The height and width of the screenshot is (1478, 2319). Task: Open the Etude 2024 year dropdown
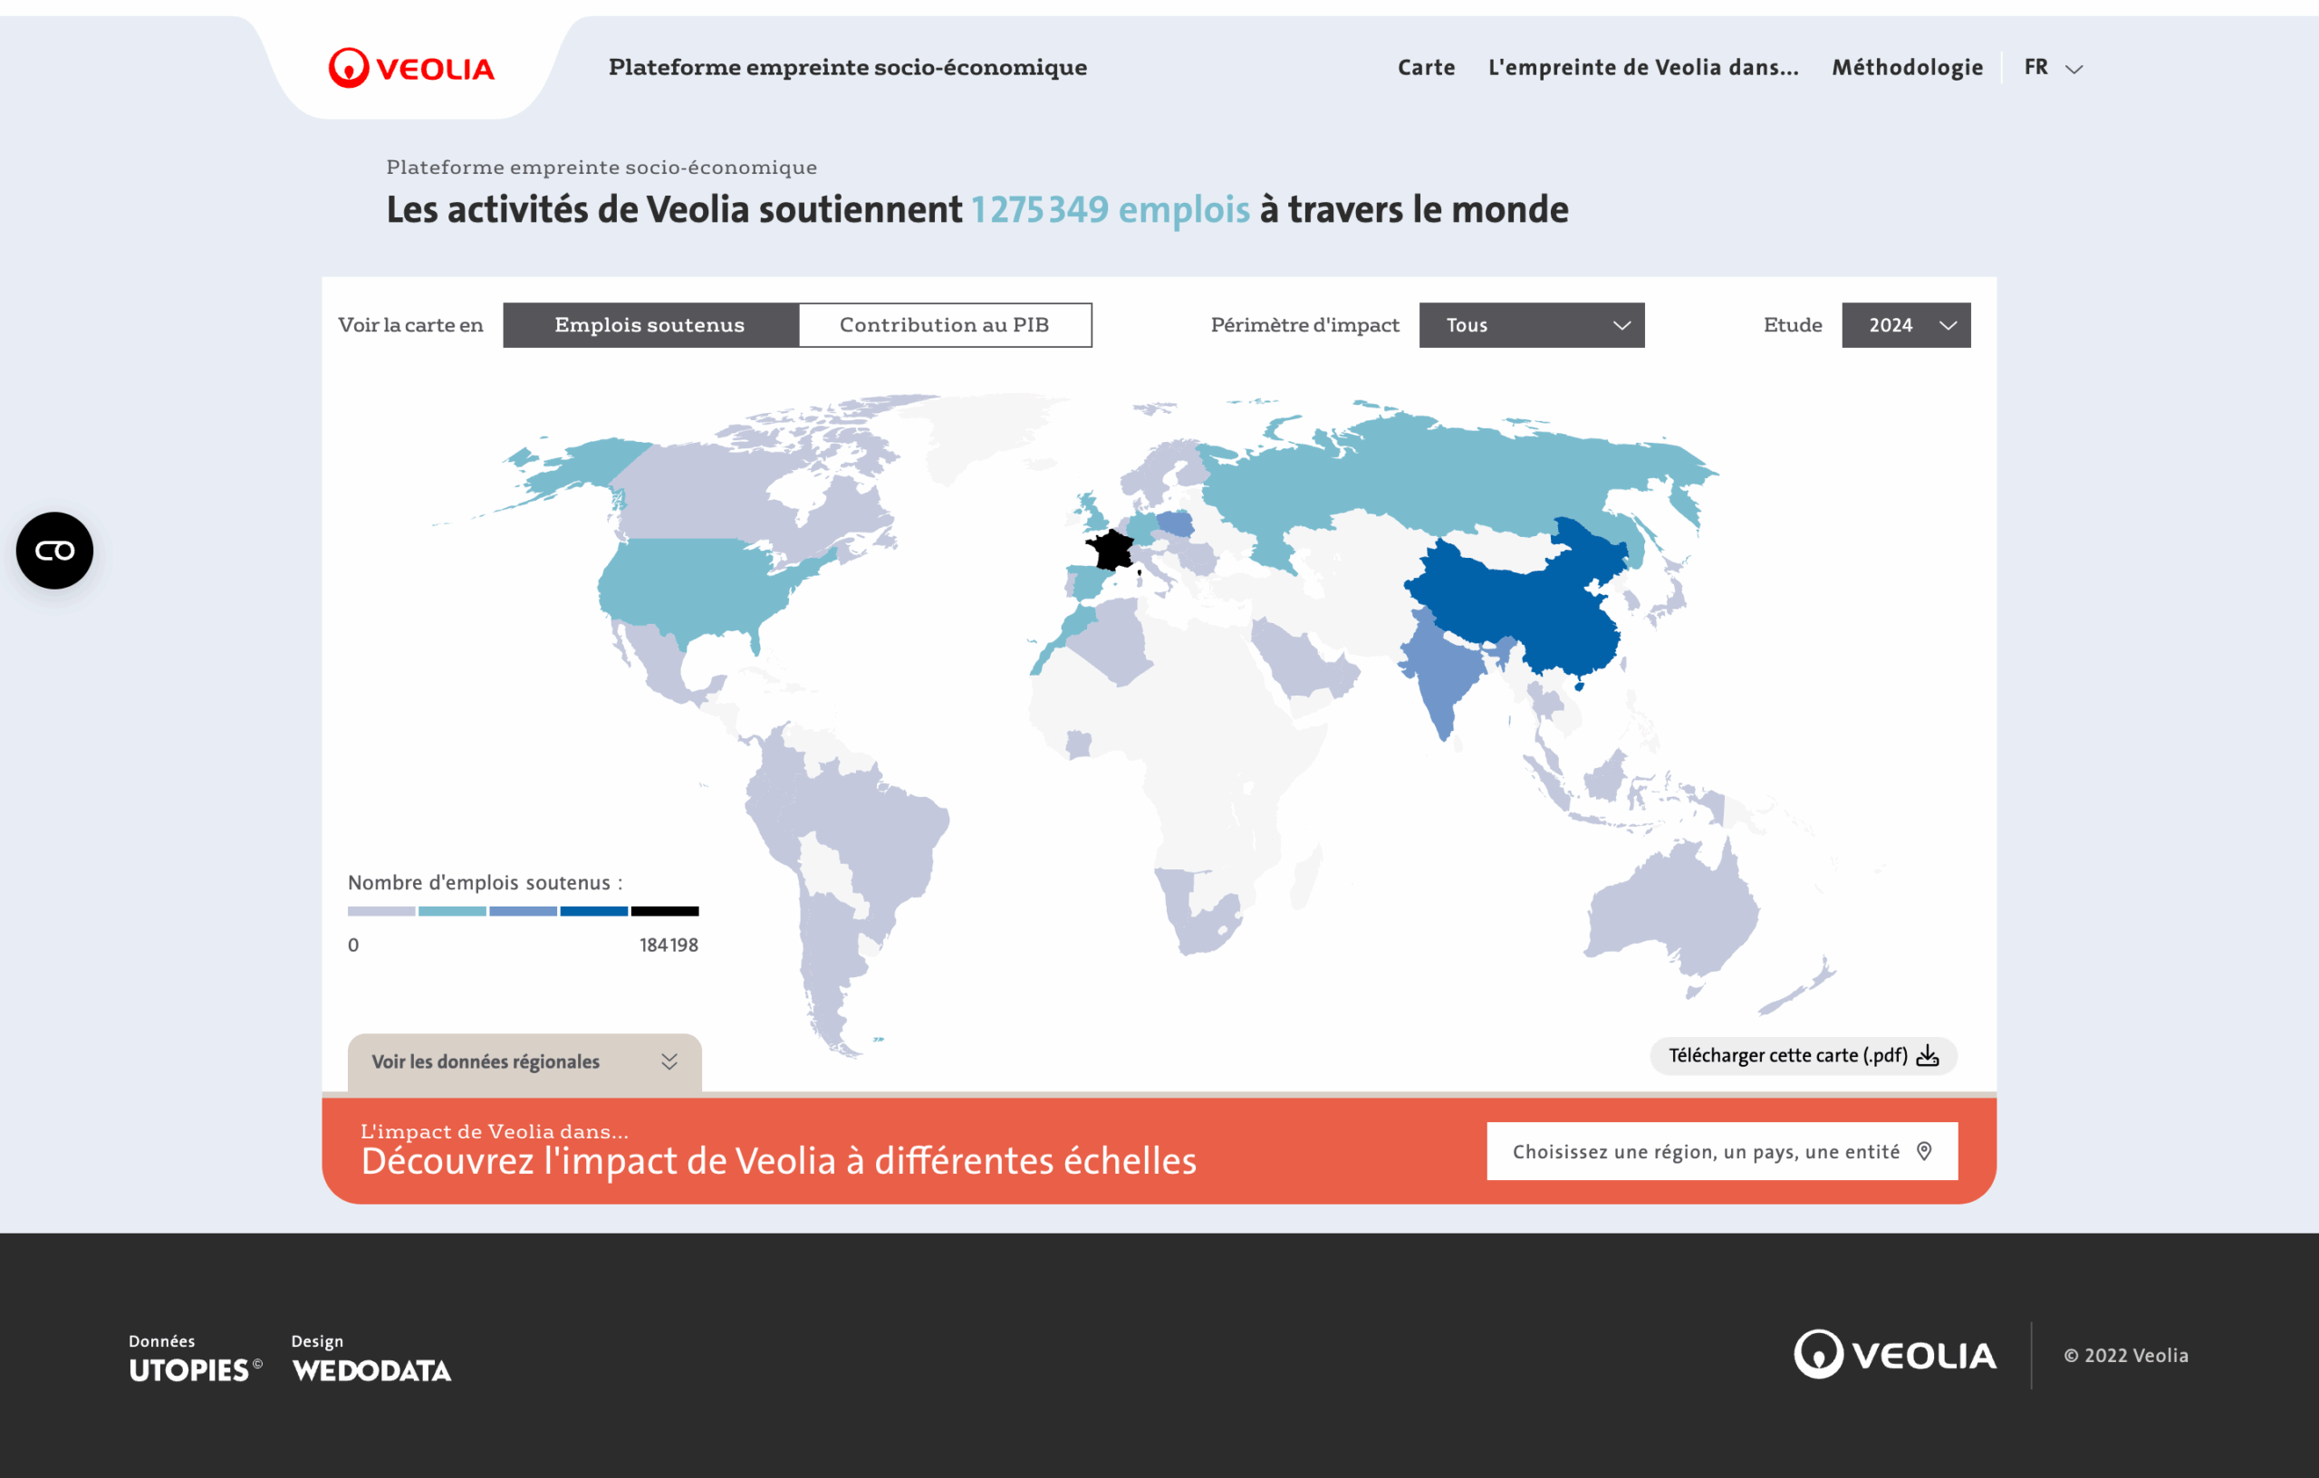pyautogui.click(x=1905, y=325)
